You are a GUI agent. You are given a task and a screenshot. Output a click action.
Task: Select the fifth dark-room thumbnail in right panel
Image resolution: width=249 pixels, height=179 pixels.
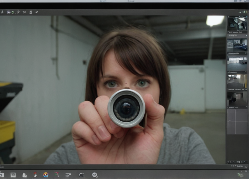[x=237, y=99]
